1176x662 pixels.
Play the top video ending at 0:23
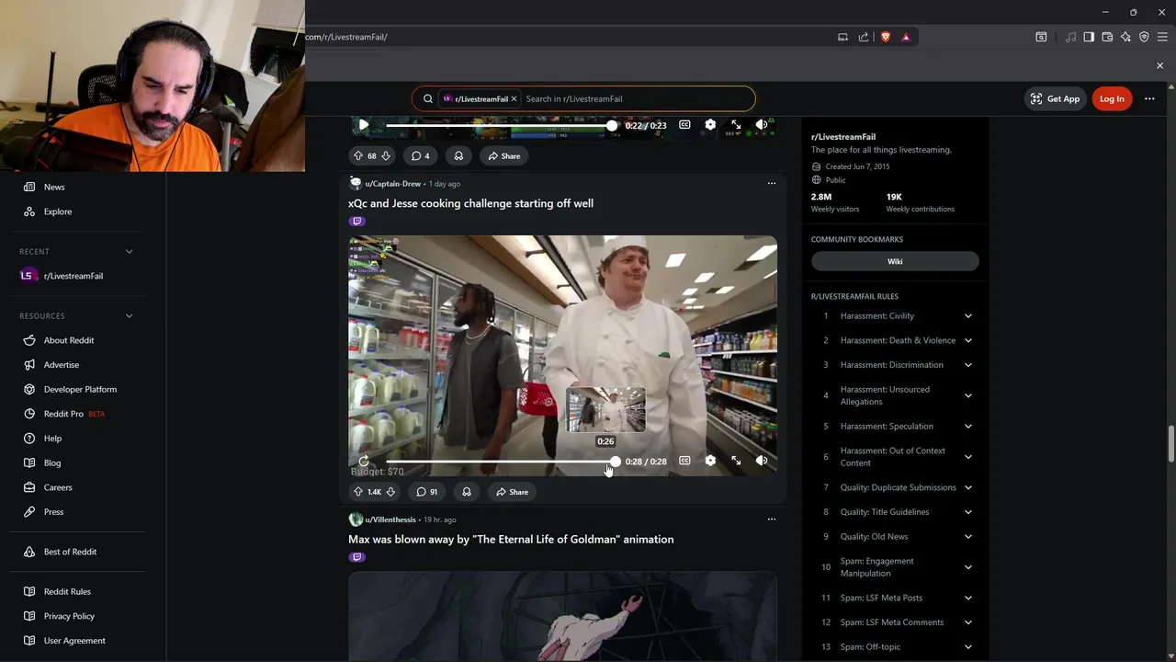(364, 125)
